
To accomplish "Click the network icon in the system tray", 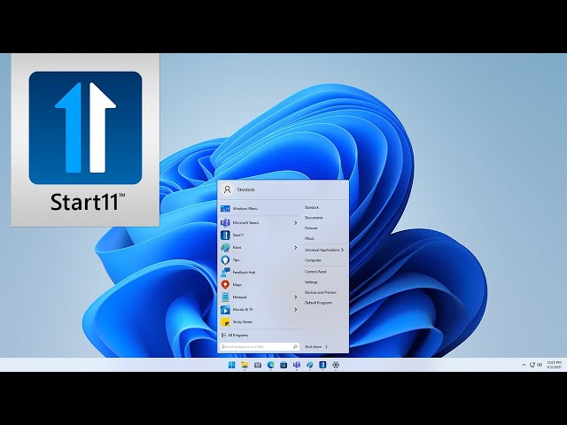I will [x=532, y=365].
